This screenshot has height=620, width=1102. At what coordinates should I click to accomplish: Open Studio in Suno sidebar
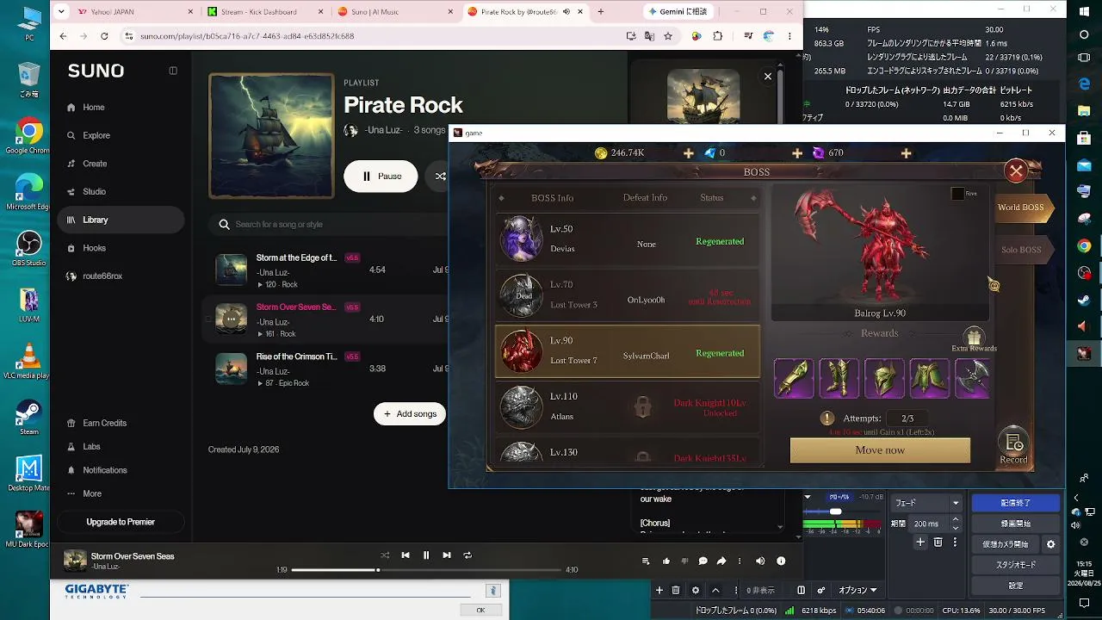pos(121,192)
